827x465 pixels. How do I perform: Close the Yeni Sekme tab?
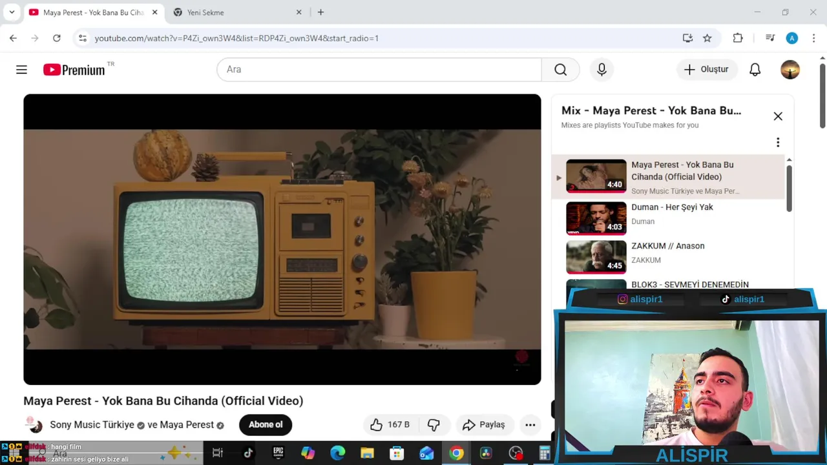[299, 12]
